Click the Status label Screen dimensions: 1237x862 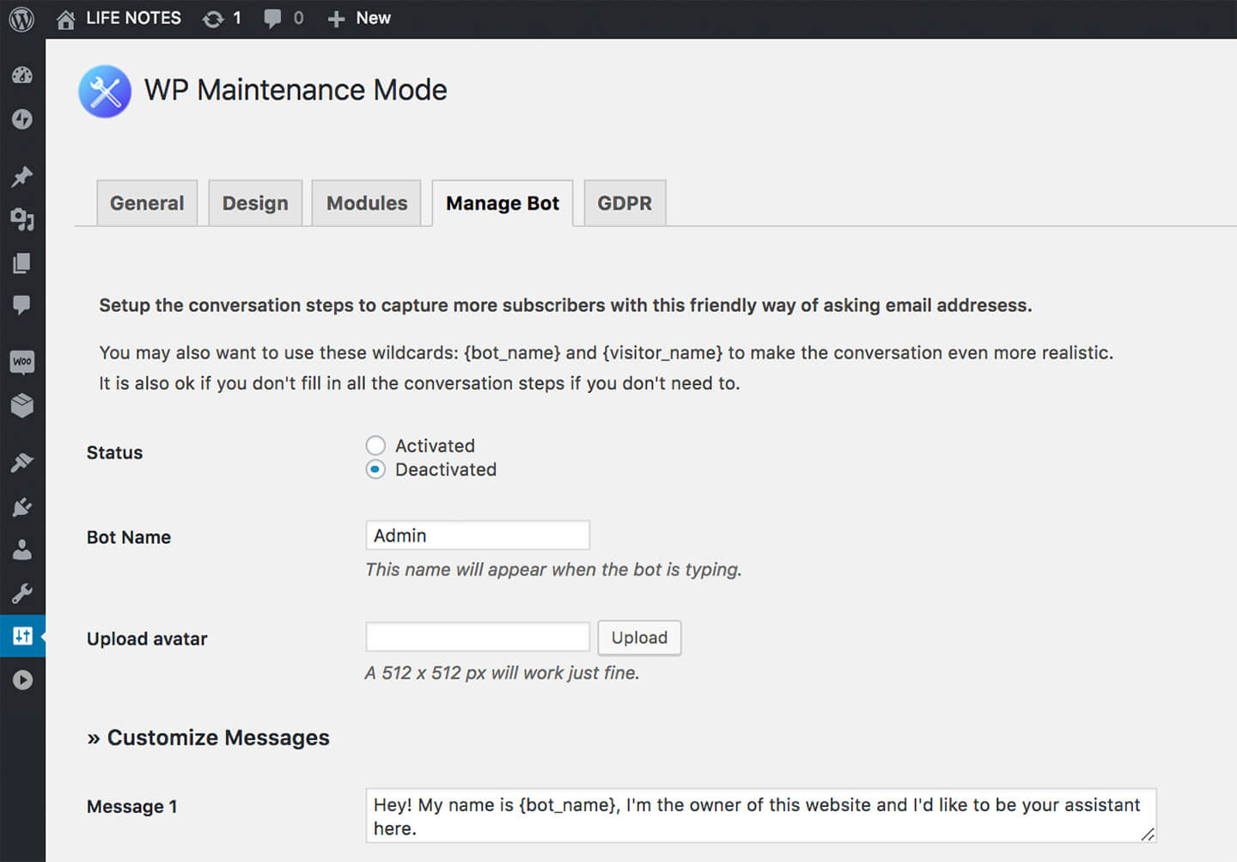pos(114,452)
